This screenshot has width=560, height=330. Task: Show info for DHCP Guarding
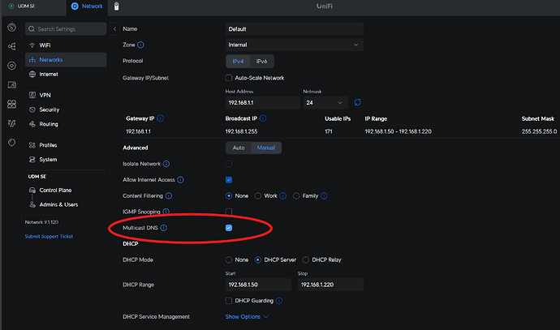[x=279, y=301]
